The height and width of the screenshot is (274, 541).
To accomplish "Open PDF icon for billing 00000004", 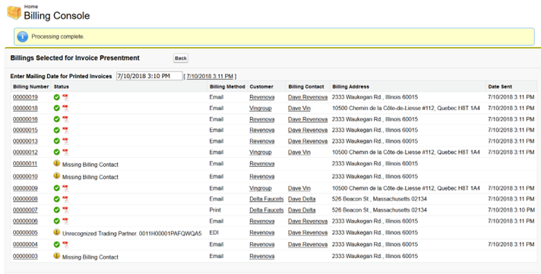I will pyautogui.click(x=65, y=244).
